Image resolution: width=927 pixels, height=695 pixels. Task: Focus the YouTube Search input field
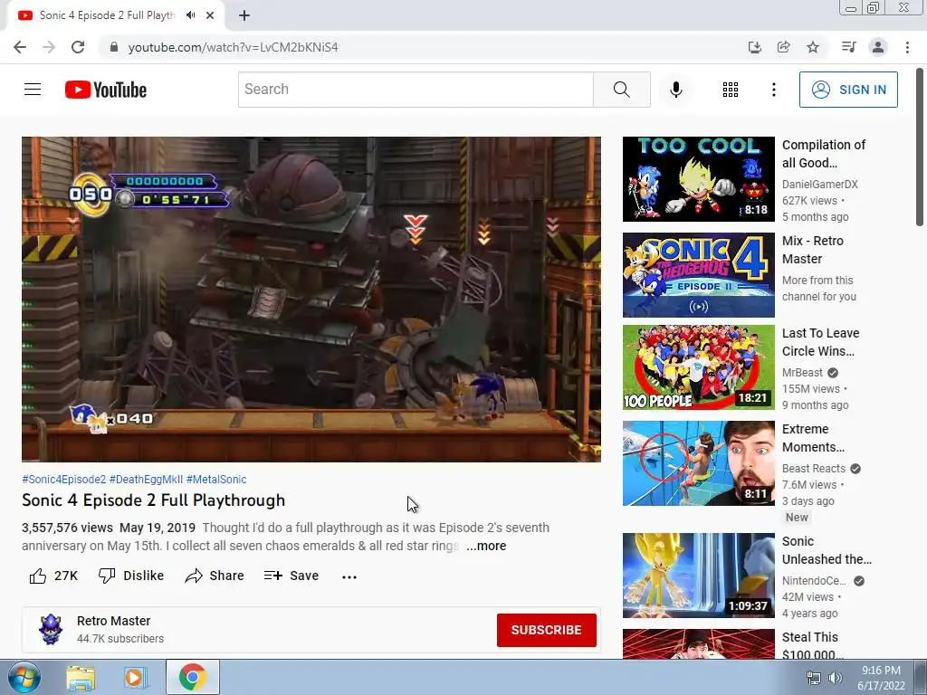coord(416,90)
